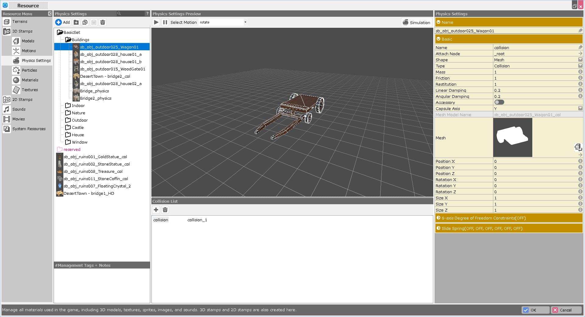The width and height of the screenshot is (585, 317).
Task: Play the motion preview
Action: 156,22
